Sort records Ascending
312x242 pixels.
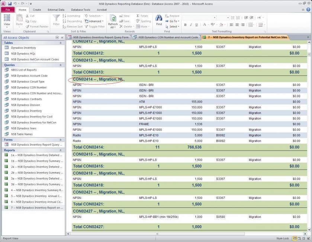[71, 16]
